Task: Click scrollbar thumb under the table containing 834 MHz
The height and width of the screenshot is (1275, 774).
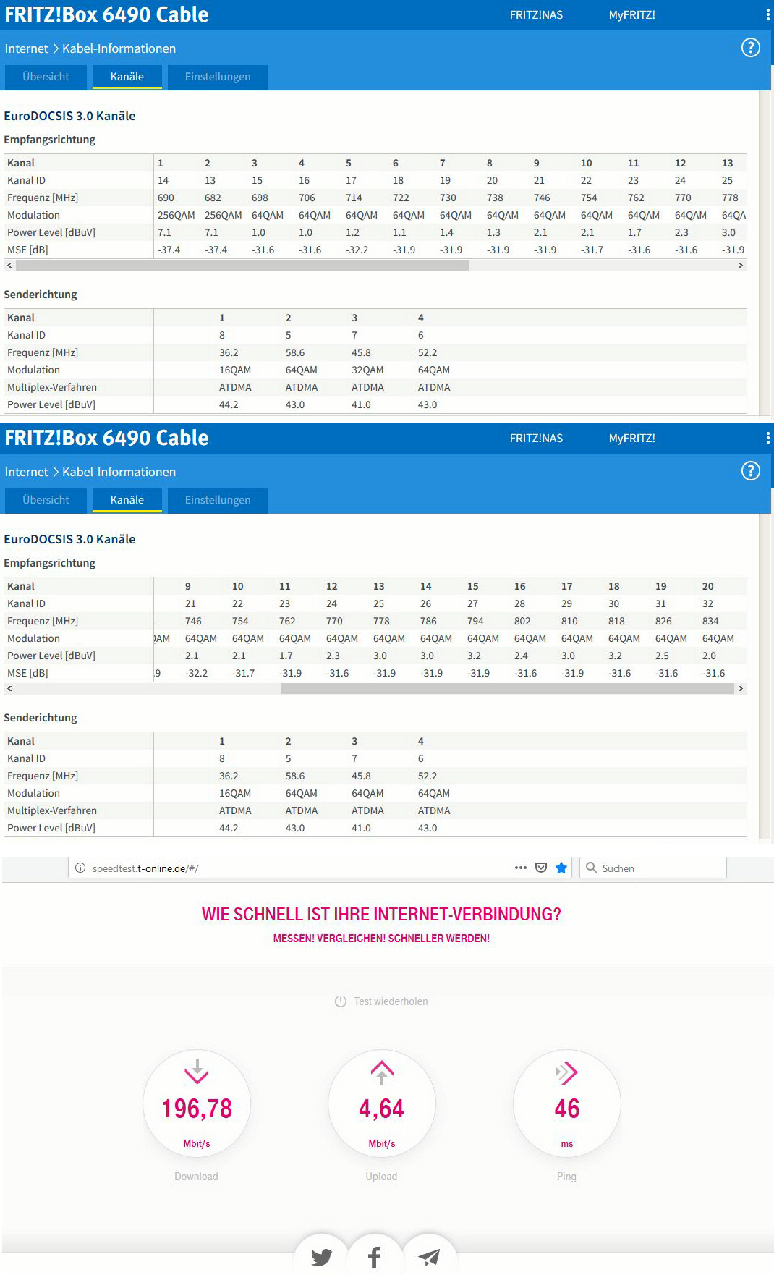Action: tap(508, 689)
